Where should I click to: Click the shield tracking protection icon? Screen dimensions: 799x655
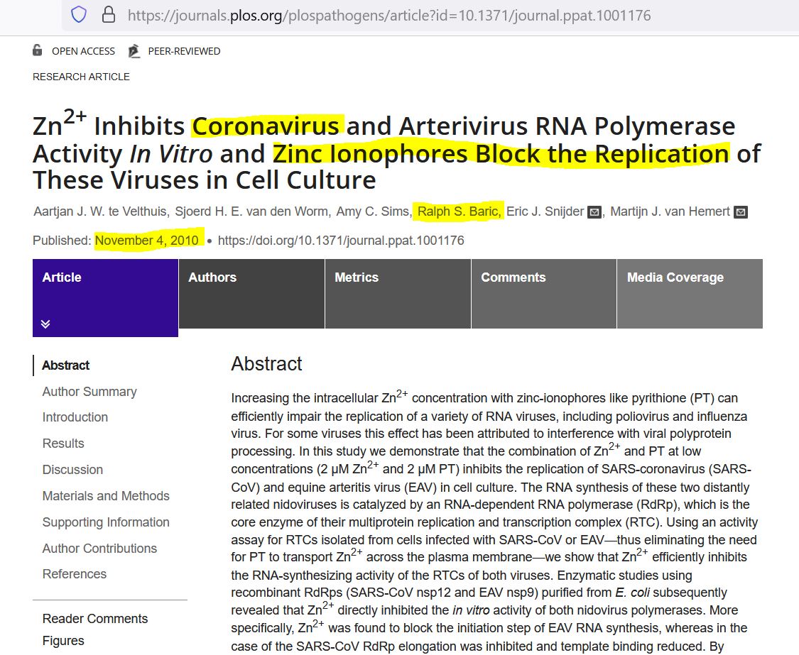pos(79,15)
